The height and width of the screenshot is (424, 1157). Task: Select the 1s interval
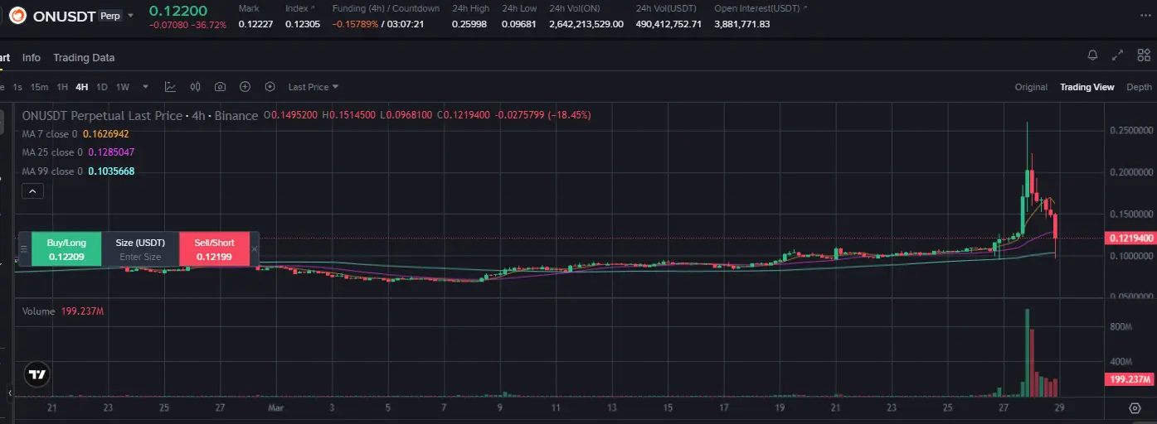17,87
